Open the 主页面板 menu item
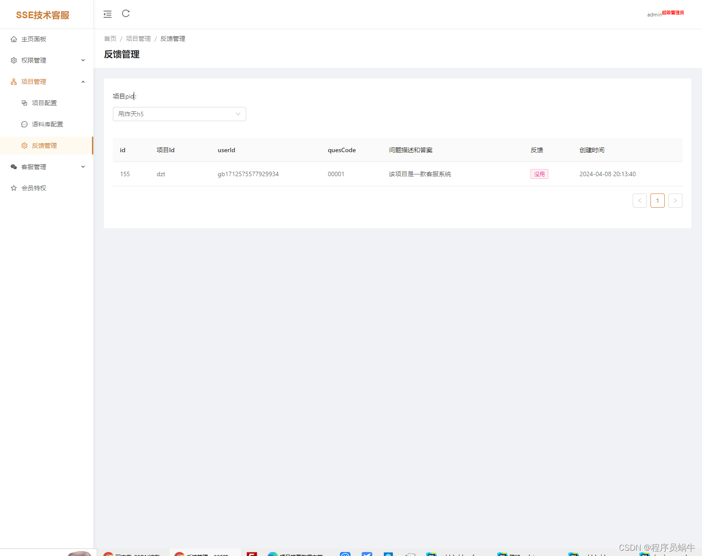Image resolution: width=702 pixels, height=556 pixels. click(x=47, y=39)
